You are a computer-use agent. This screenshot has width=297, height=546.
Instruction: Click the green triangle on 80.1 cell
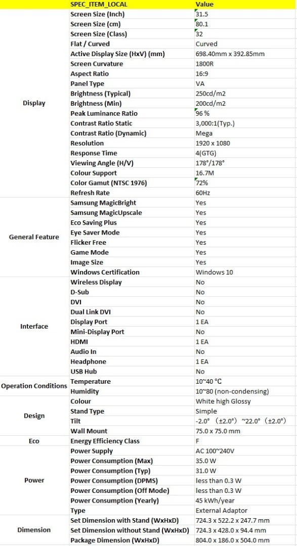point(196,21)
